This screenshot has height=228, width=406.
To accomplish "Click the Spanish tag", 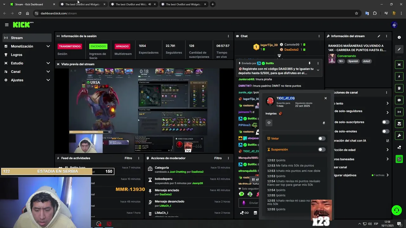I will pyautogui.click(x=353, y=61).
